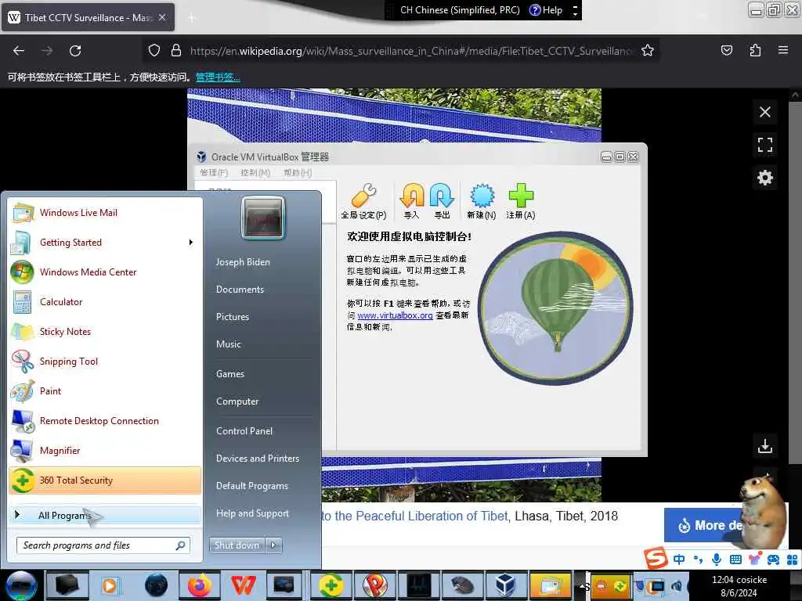Open Paint from Start menu
This screenshot has width=802, height=601.
105,391
